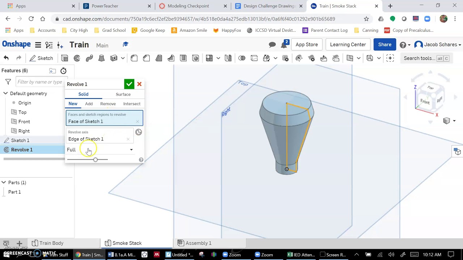Switch to the Solid tab in Revolve dialog
This screenshot has width=463, height=260.
[x=83, y=94]
